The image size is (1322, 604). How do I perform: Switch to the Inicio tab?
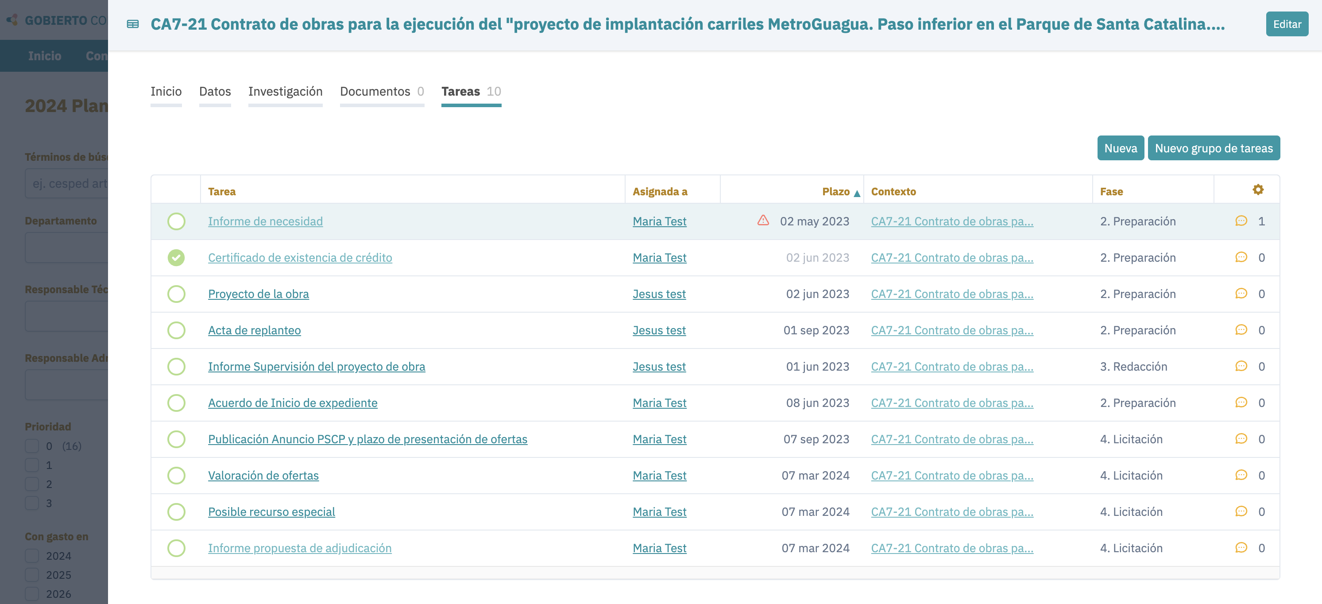point(166,92)
